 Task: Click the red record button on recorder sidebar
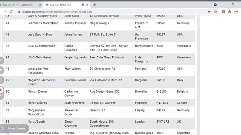pyautogui.click(x=1, y=90)
